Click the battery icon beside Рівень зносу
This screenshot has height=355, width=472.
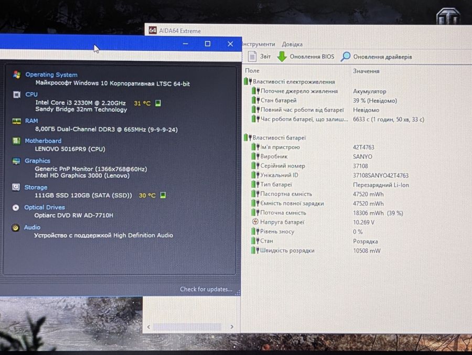[255, 231]
